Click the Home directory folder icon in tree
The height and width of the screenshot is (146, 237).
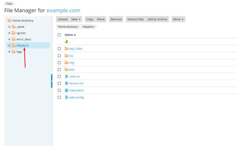click(9, 20)
